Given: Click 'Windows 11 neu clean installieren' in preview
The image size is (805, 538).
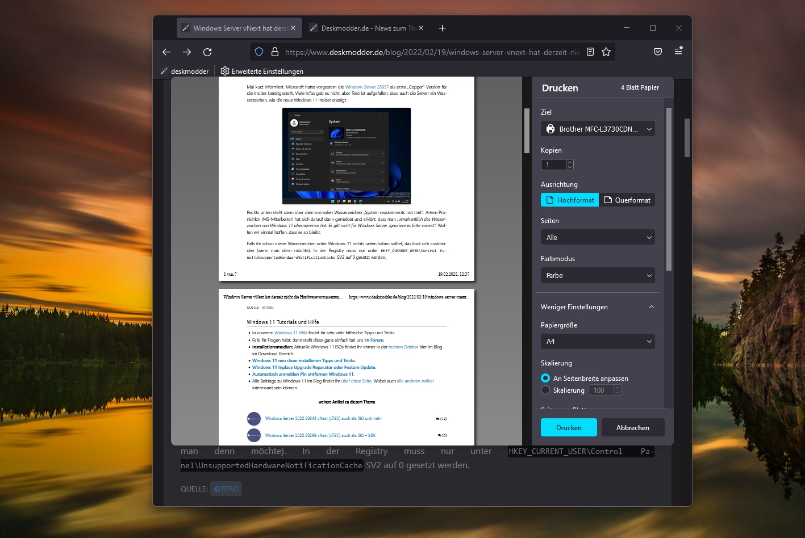Looking at the screenshot, I should pos(304,360).
